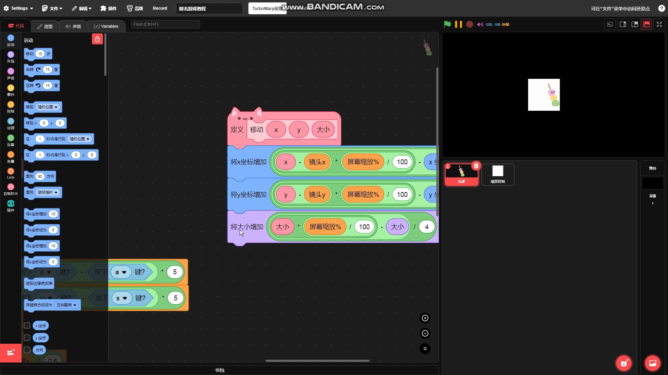Zoom in on the code workspace
This screenshot has width=668, height=375.
[425, 318]
